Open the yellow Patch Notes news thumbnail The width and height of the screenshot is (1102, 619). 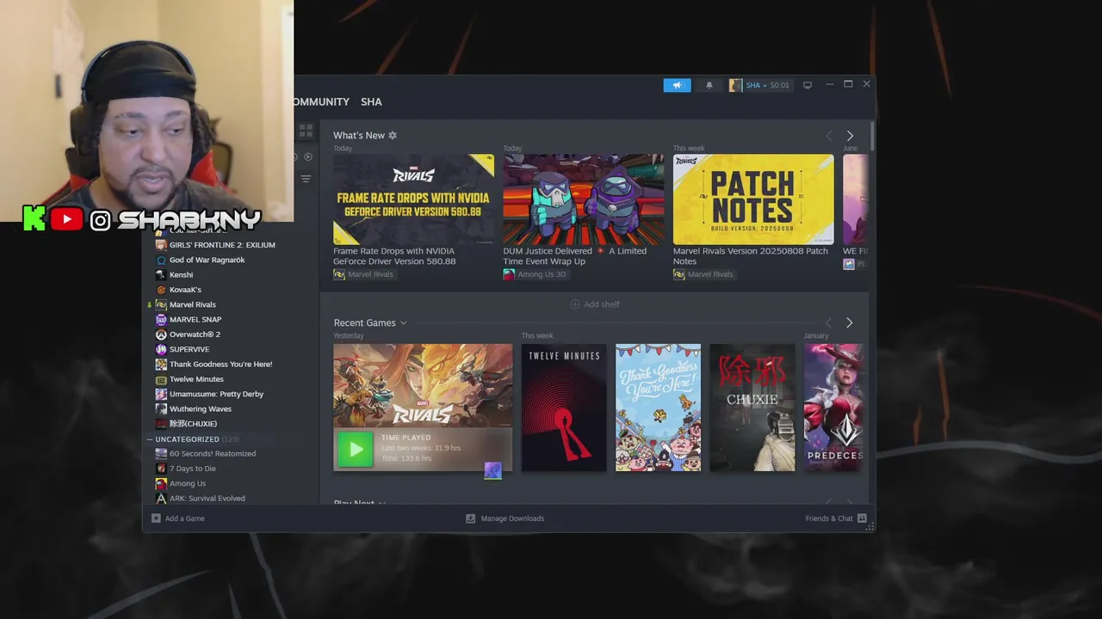(x=753, y=199)
